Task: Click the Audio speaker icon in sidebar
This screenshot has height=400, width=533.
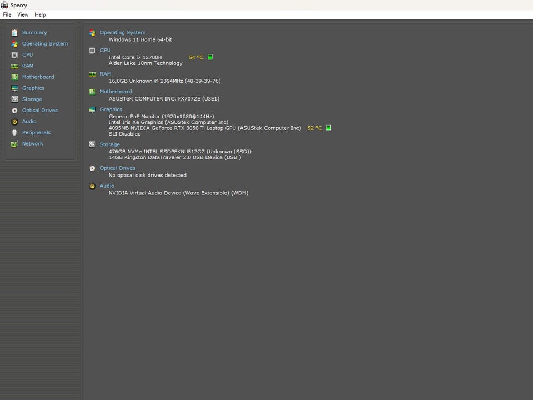Action: [x=14, y=122]
